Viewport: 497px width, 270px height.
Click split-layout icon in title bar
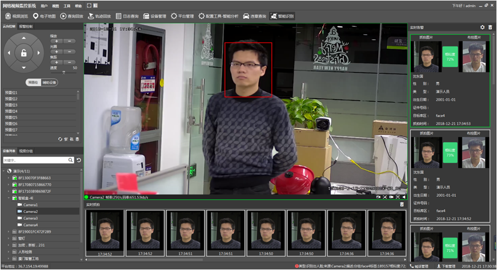click(x=95, y=5)
